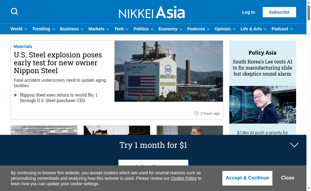Click the clock icon near 2 hours ago
The width and height of the screenshot is (311, 191).
point(196,114)
